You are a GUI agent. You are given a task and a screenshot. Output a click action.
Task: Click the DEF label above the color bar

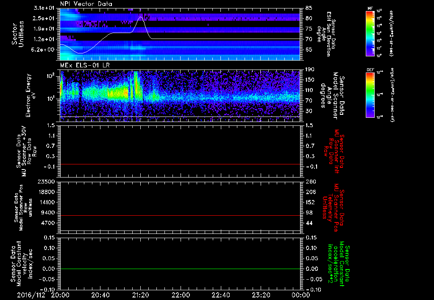click(x=370, y=70)
